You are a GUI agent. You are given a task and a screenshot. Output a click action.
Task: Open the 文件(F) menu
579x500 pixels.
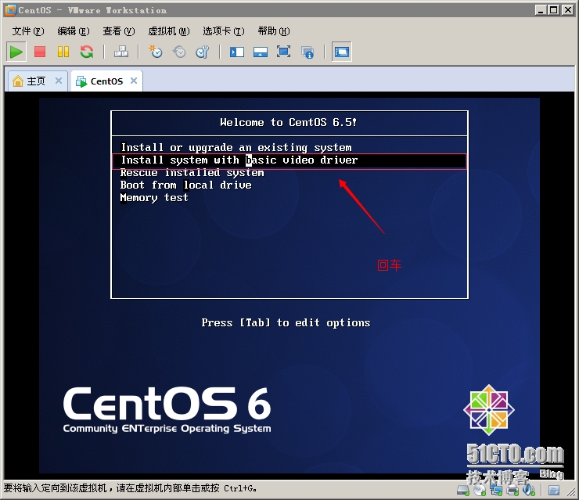[x=28, y=31]
